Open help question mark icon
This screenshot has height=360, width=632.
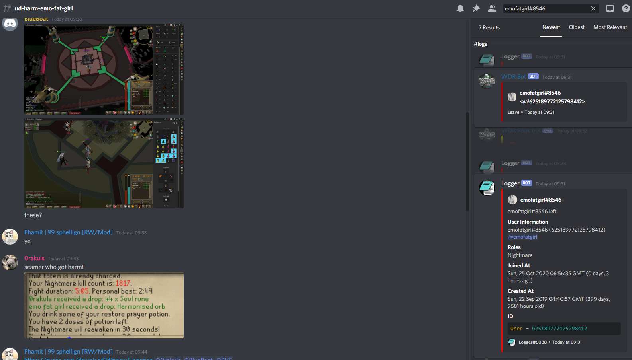[626, 8]
